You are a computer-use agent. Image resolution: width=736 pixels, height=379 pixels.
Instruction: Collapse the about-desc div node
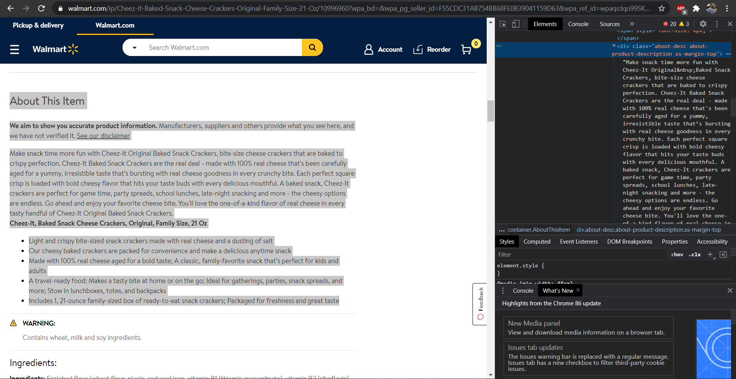point(614,46)
